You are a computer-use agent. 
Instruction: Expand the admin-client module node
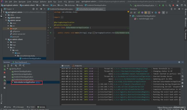coord(6,17)
